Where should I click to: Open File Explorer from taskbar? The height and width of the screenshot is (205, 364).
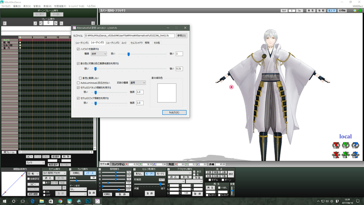(x=42, y=201)
